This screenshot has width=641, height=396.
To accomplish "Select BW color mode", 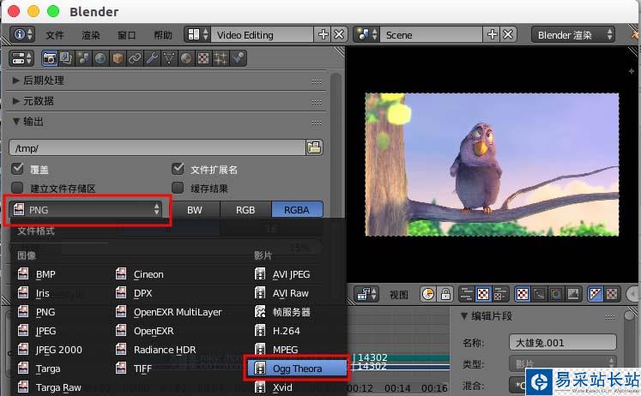I will point(195,210).
